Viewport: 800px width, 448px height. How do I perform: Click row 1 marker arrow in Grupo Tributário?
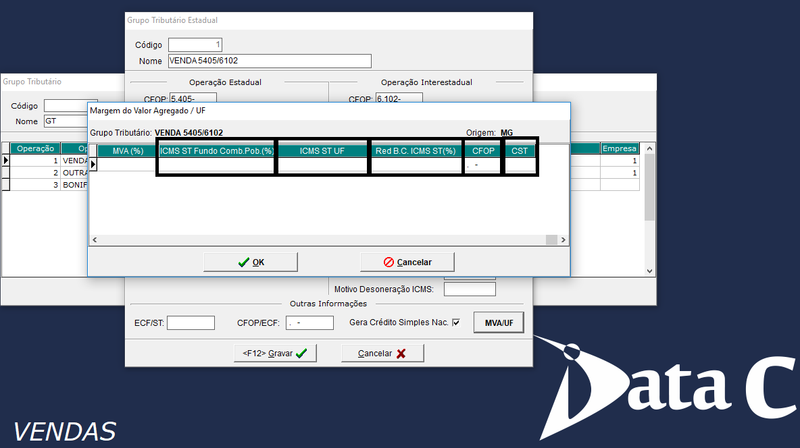point(5,161)
